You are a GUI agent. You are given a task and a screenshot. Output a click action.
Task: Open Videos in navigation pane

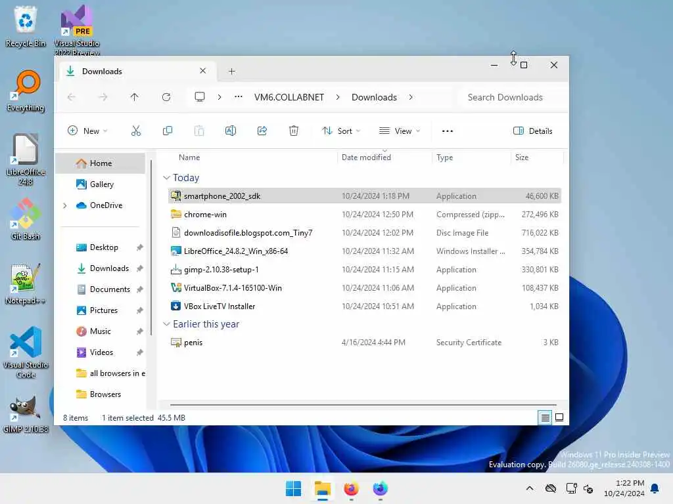[101, 352]
